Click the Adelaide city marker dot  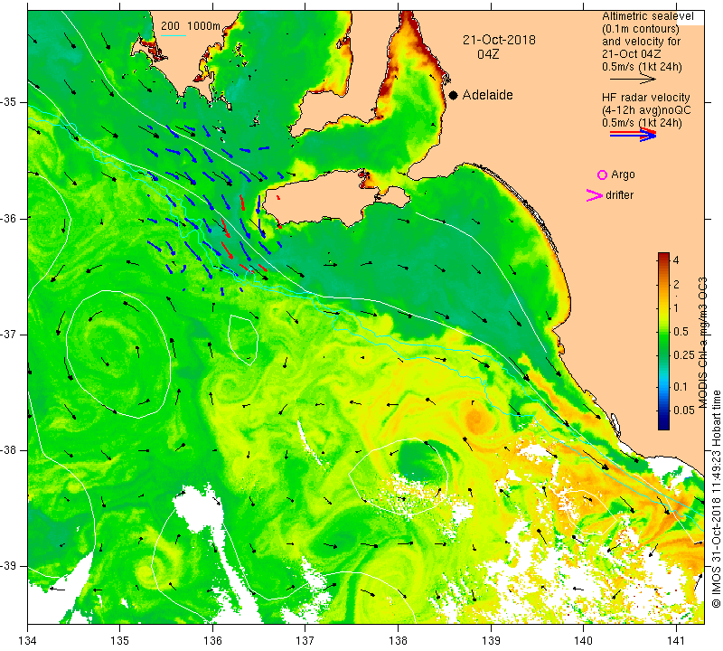point(454,95)
